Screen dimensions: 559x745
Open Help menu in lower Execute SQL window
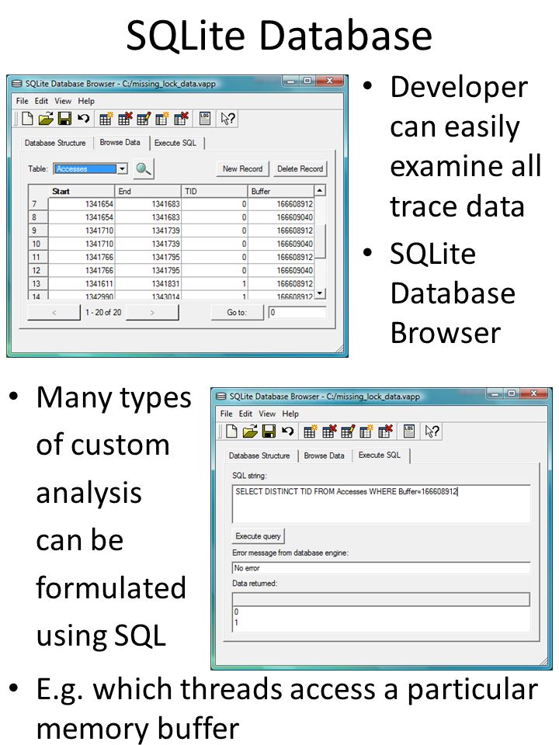[290, 414]
